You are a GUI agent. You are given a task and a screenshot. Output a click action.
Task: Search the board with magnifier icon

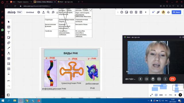click(x=48, y=12)
